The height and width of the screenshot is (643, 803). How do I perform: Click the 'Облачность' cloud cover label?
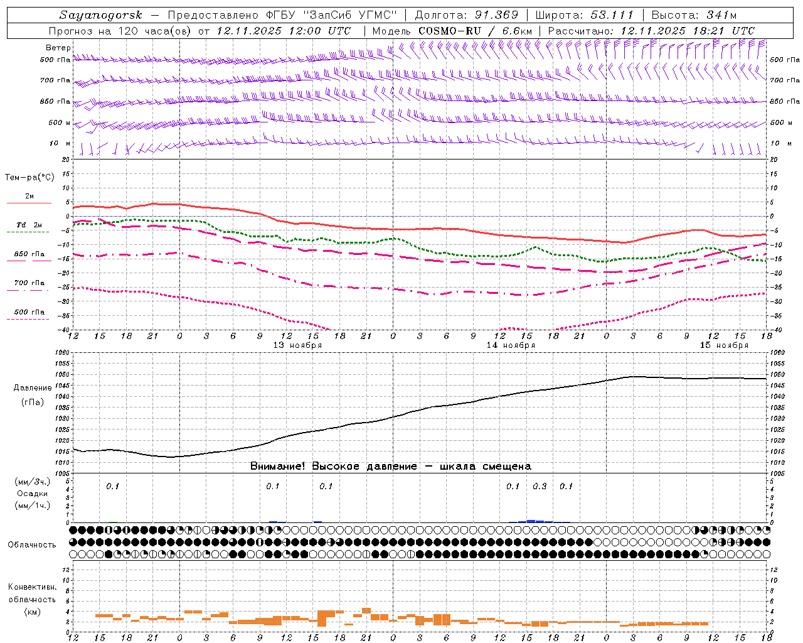click(x=32, y=545)
